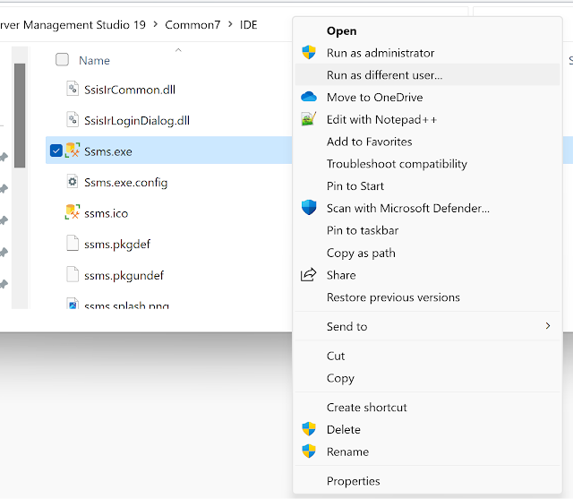
Task: Click Common7 in the address breadcrumb
Action: tap(192, 24)
